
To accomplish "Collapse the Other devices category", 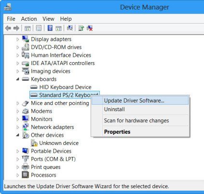I will pyautogui.click(x=18, y=135).
